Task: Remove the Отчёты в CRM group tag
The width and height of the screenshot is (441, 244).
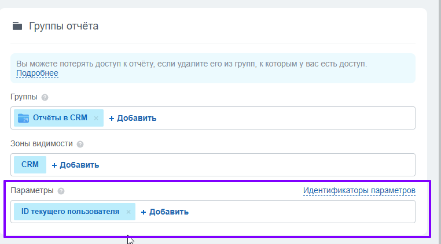Action: pyautogui.click(x=96, y=118)
